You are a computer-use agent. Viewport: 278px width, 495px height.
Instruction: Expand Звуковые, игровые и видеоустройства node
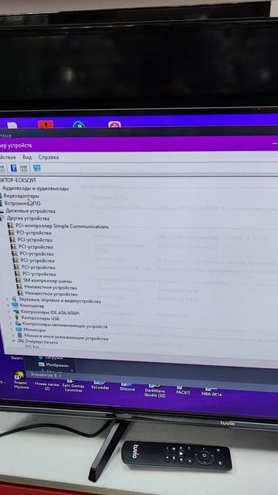(x=7, y=299)
